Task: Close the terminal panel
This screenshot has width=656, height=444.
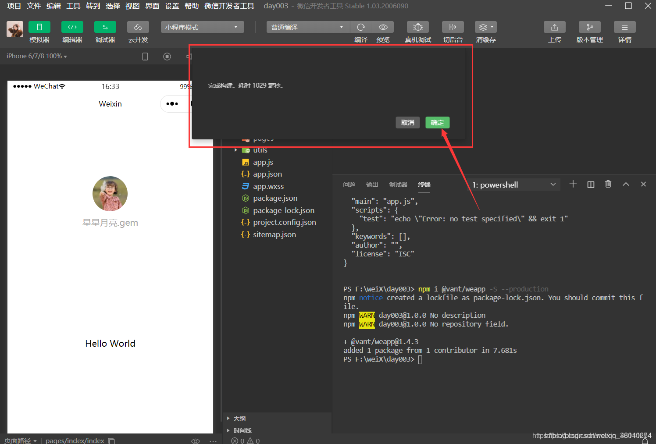Action: [643, 184]
